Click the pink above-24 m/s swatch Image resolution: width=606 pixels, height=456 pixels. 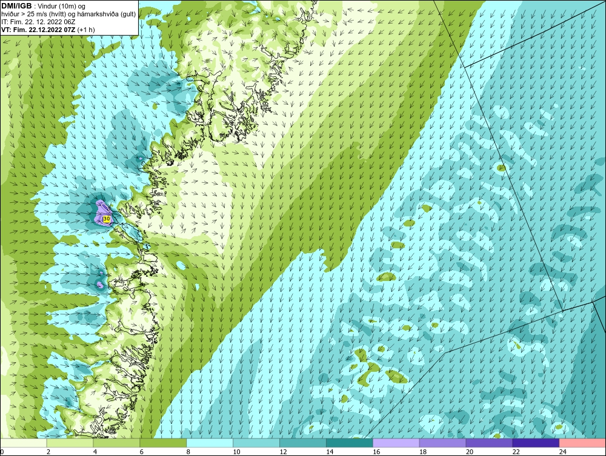[x=582, y=443]
